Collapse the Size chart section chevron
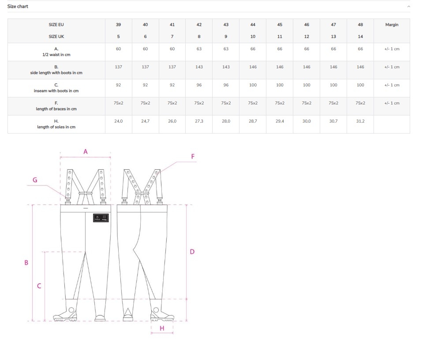Image resolution: width=445 pixels, height=346 pixels. [x=408, y=7]
